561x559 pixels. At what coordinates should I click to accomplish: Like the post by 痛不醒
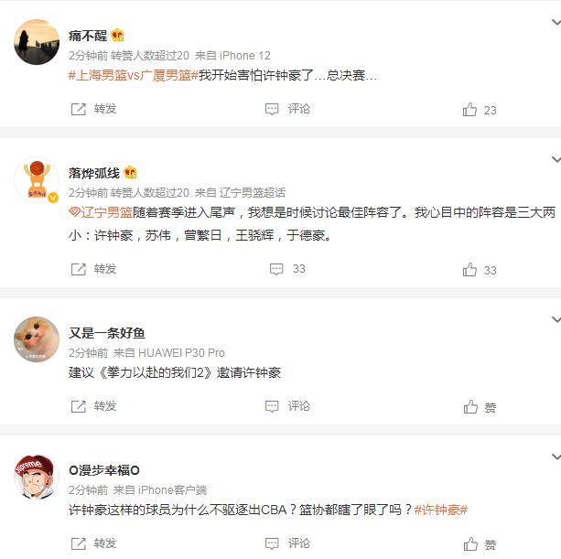[x=480, y=110]
